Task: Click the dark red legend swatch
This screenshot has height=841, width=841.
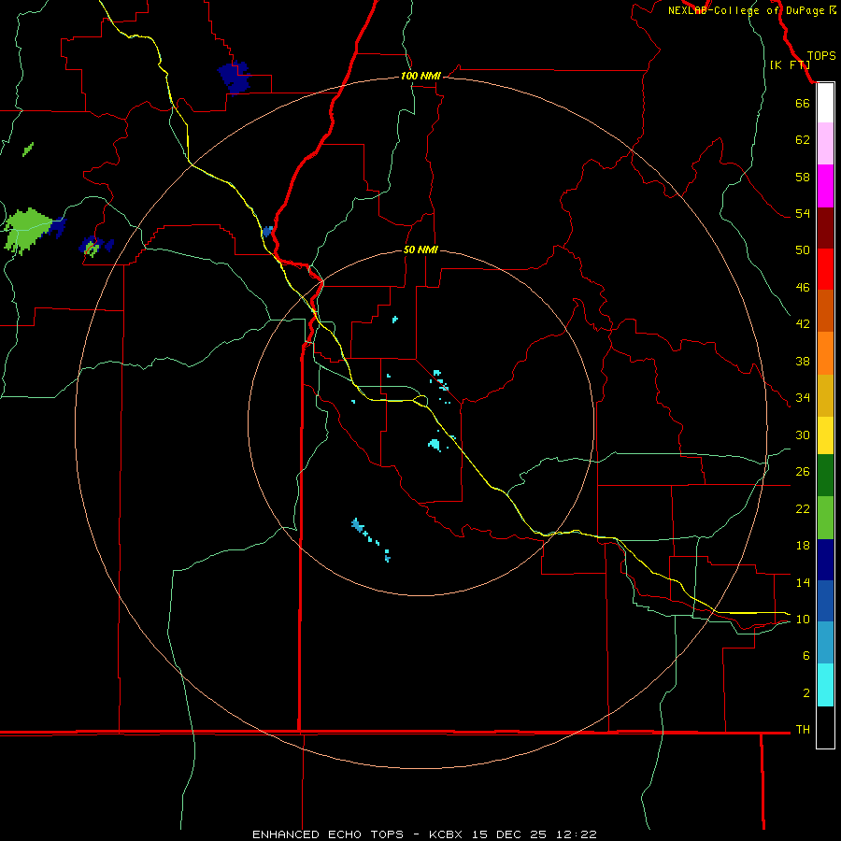Action: point(825,228)
